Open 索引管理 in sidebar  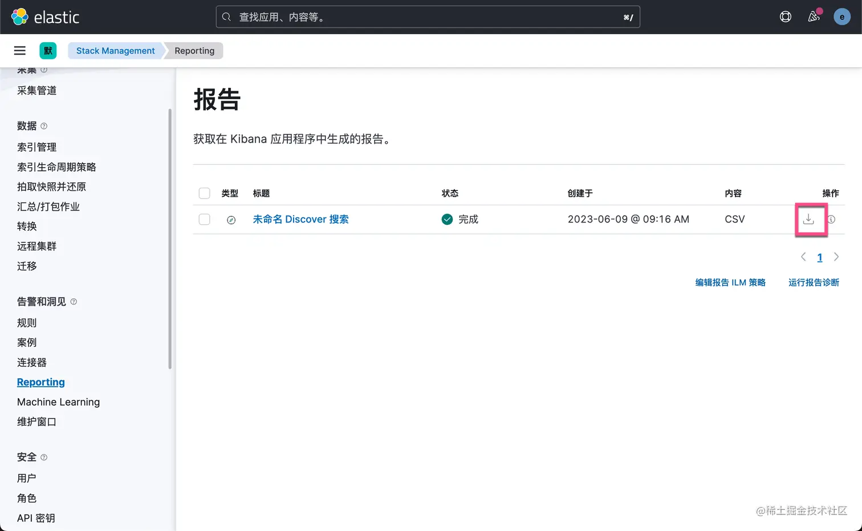[37, 147]
